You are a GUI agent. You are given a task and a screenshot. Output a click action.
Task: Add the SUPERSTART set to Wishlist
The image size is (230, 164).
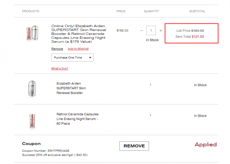[78, 49]
